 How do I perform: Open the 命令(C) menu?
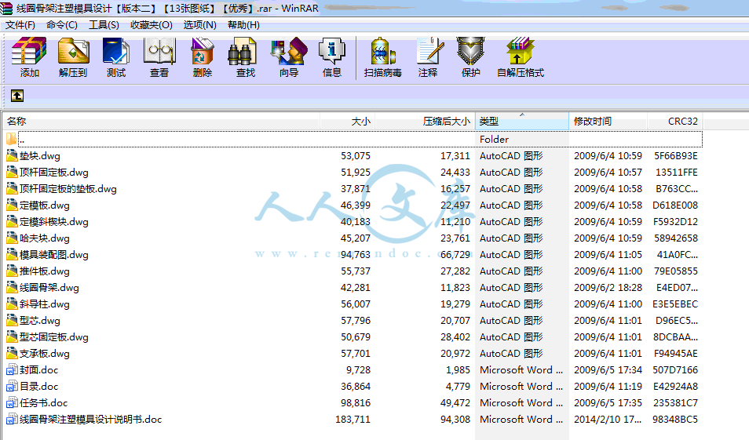point(62,25)
